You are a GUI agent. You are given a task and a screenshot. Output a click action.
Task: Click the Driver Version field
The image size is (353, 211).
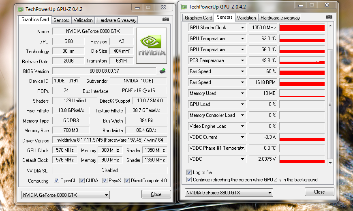[110, 140]
